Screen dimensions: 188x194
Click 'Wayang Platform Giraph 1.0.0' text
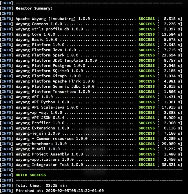pos(48,76)
